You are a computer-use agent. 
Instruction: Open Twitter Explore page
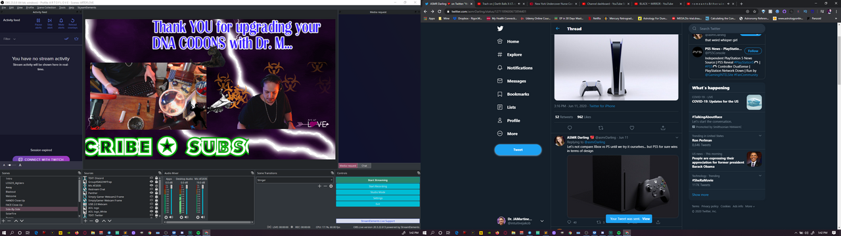pos(511,54)
